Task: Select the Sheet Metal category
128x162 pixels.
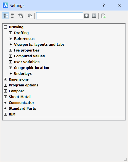Action: 20,97
